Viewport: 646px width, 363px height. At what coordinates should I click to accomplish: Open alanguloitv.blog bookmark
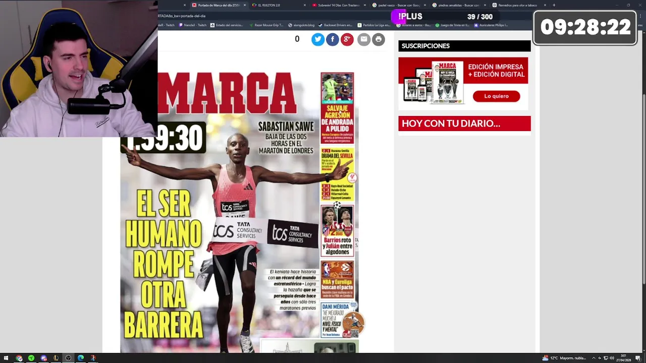pos(301,25)
